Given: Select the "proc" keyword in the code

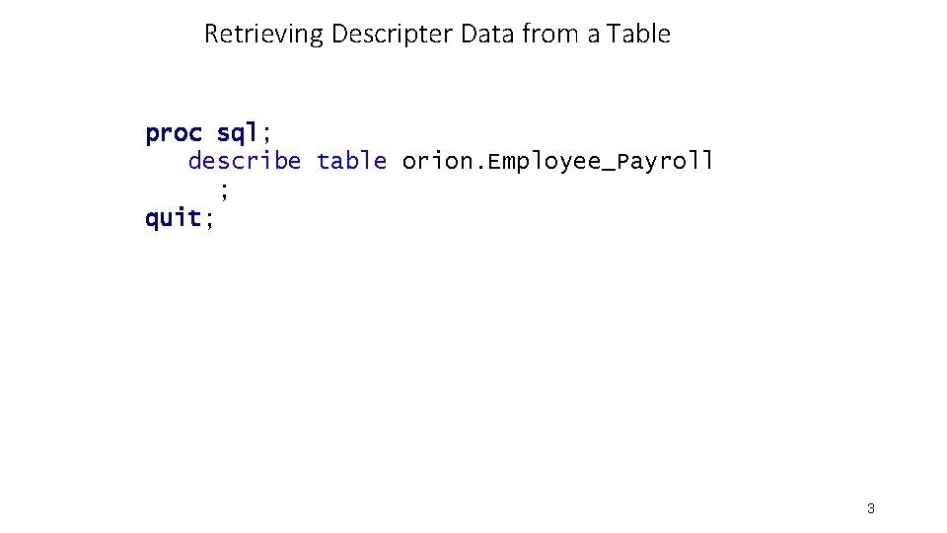Looking at the screenshot, I should [174, 133].
